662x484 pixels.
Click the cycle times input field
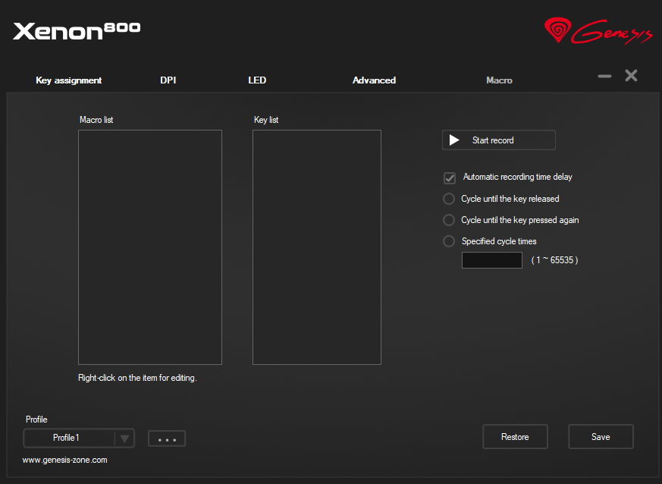click(491, 260)
